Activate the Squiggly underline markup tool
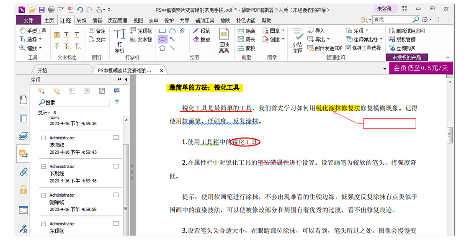469x249 pixels. tap(67, 35)
